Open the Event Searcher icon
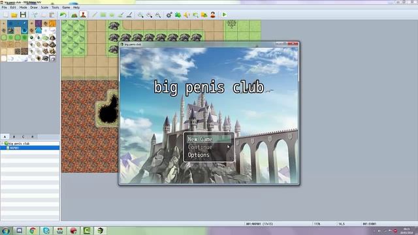 pyautogui.click(x=195, y=14)
